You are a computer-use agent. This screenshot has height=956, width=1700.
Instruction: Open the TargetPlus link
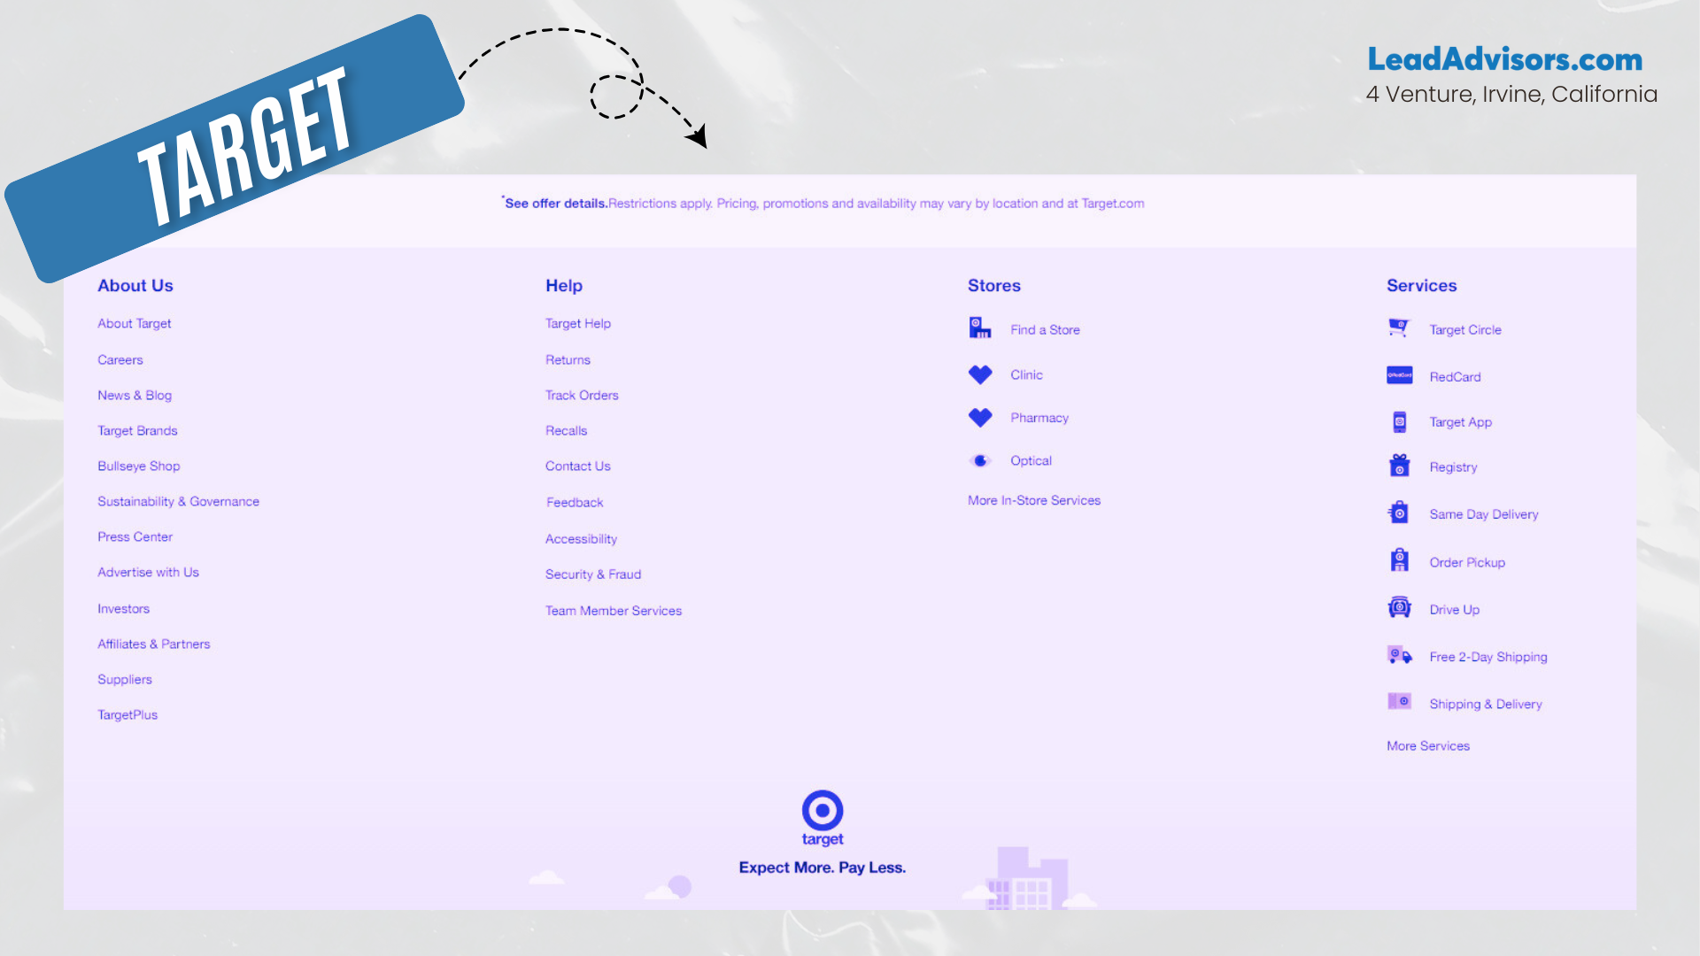(127, 715)
